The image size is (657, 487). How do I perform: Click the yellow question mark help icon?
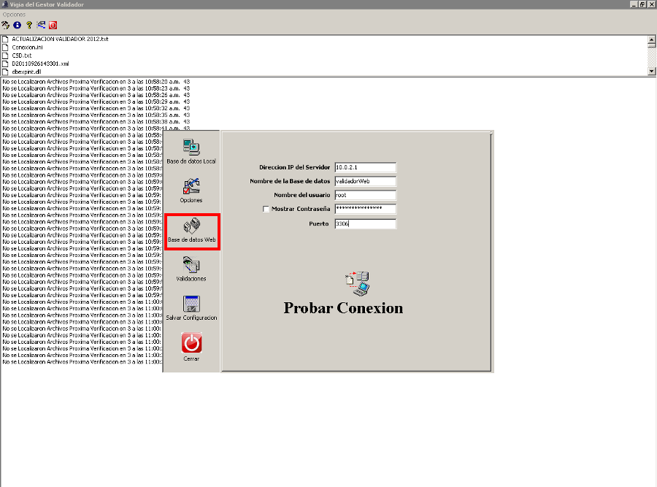(x=29, y=25)
